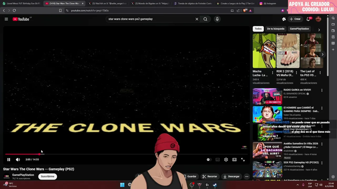The image size is (337, 189).
Task: Show more filter chips with right arrow
Action: click(319, 30)
